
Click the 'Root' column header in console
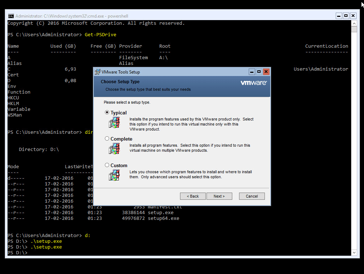click(x=165, y=46)
